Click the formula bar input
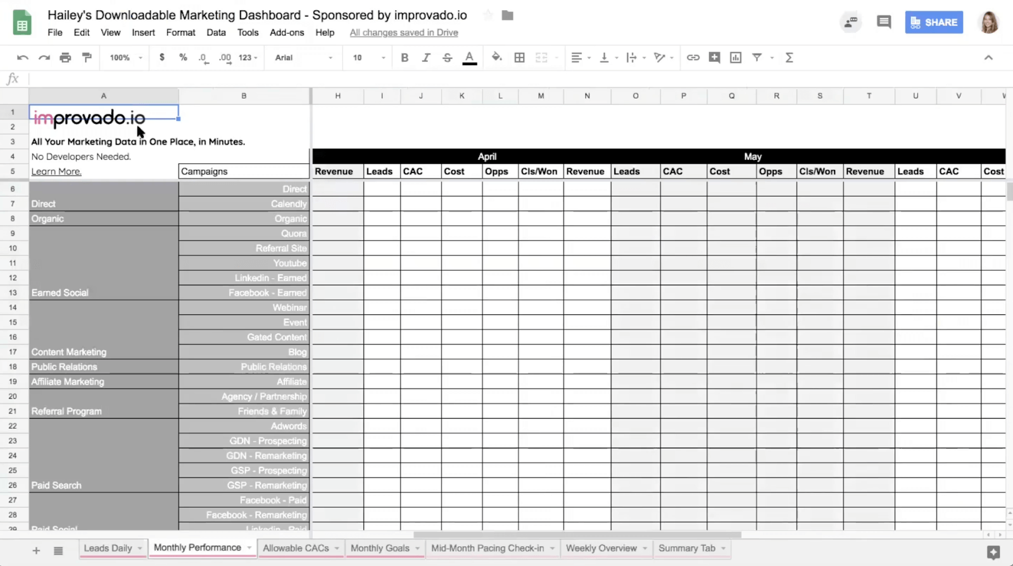 tap(519, 79)
